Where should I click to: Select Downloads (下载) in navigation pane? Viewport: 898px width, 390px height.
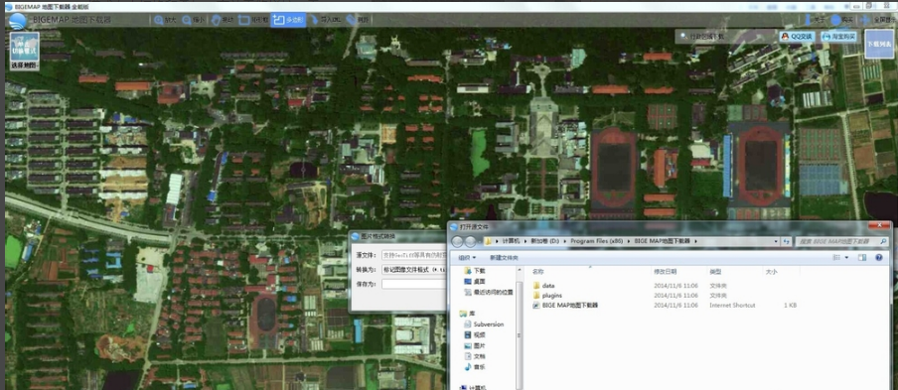[475, 271]
